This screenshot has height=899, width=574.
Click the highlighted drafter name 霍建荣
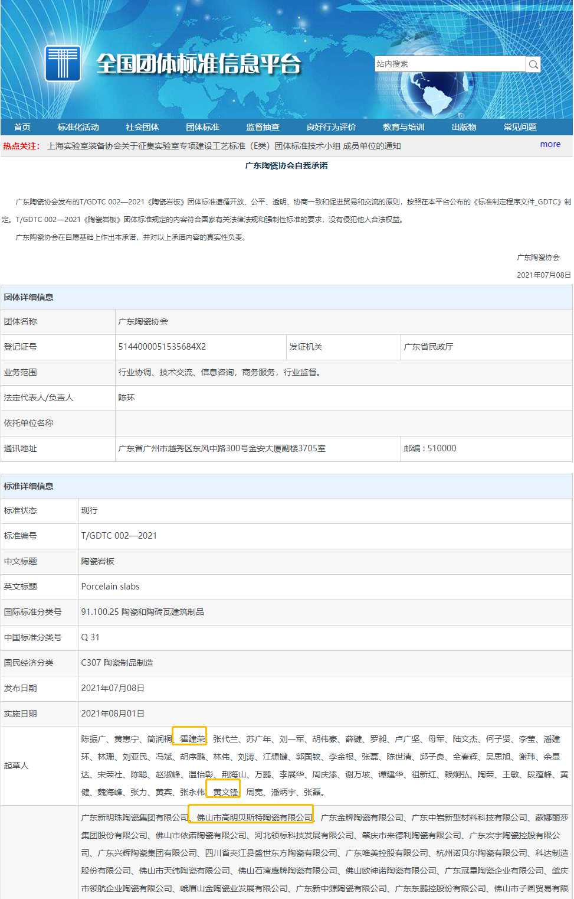[x=190, y=738]
